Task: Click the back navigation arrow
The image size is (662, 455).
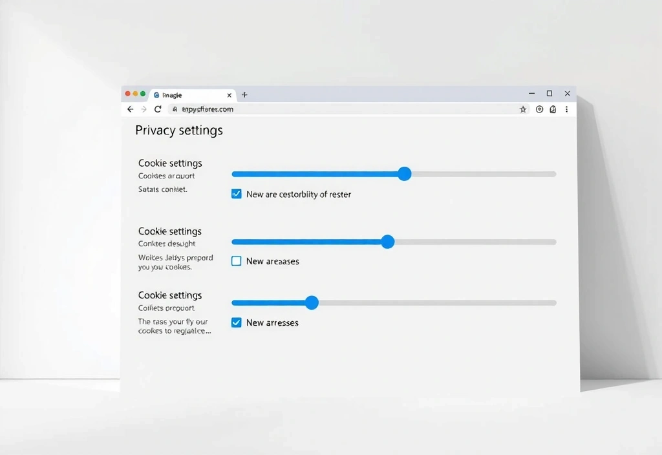Action: coord(130,109)
